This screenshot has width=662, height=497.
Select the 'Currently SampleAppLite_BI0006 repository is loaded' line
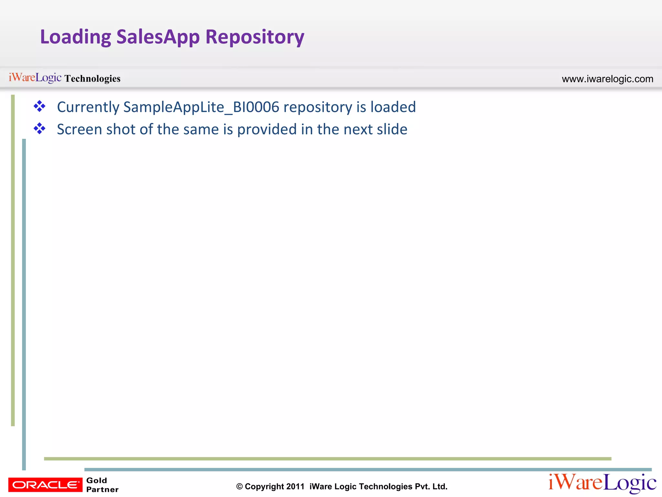pos(236,107)
